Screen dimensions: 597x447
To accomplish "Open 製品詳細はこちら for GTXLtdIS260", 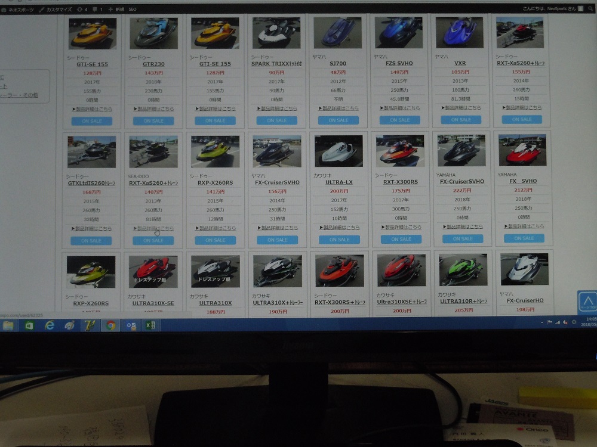I will pos(91,229).
